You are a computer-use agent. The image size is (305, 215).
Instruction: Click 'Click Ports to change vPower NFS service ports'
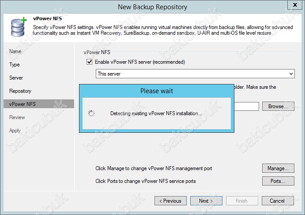coord(146,181)
